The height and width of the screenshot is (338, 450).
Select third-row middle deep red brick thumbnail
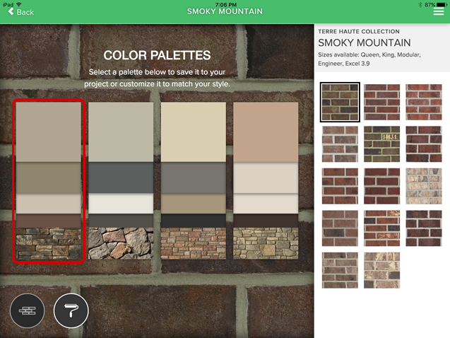(381, 186)
